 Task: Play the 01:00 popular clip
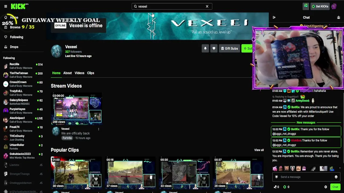[76, 172]
